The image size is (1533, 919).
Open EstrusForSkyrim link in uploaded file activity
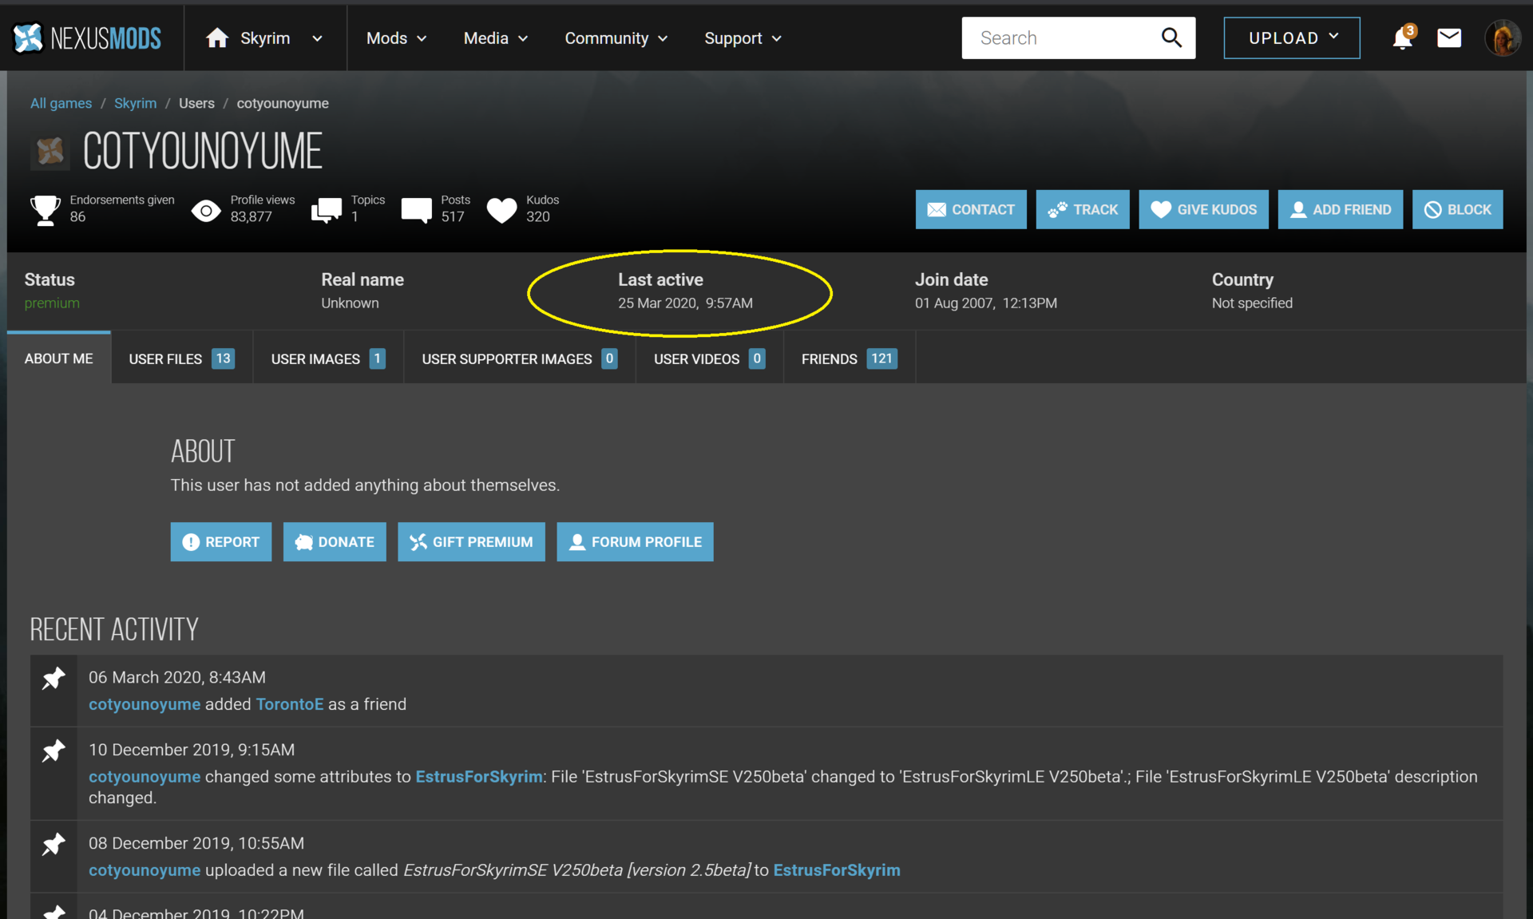click(837, 870)
